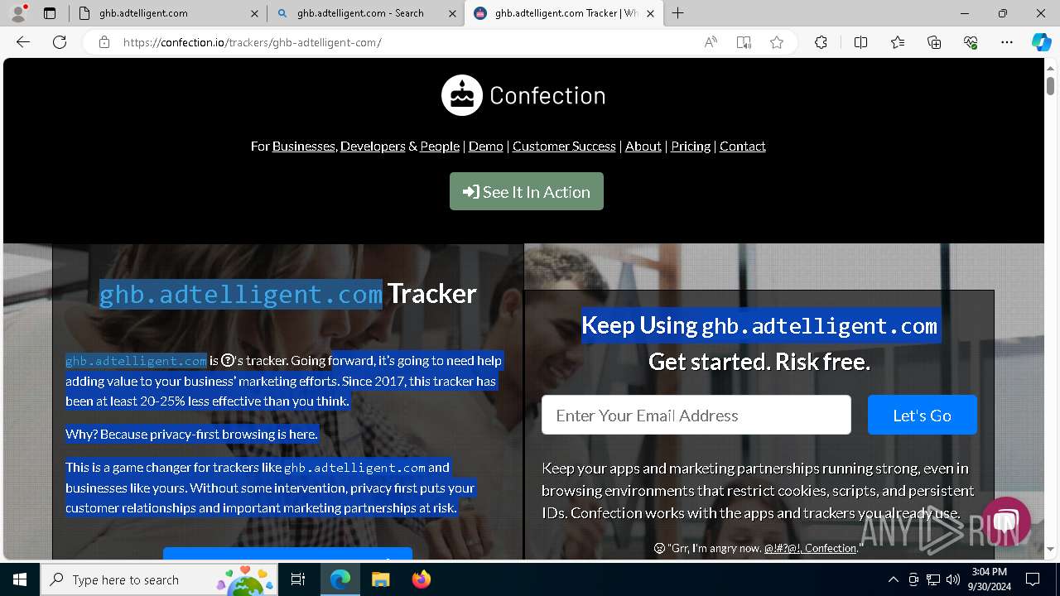Click the address bar URL

[252, 42]
